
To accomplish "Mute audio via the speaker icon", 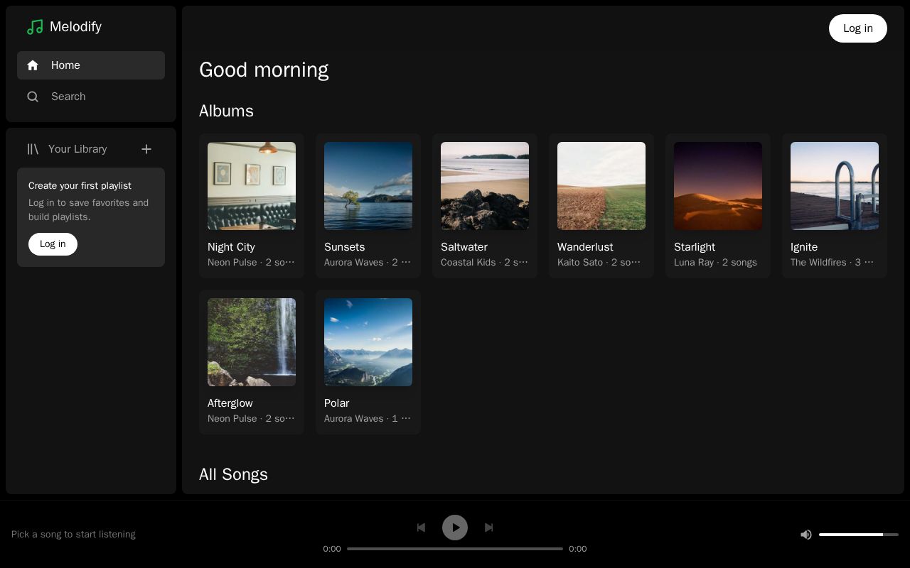I will 806,535.
